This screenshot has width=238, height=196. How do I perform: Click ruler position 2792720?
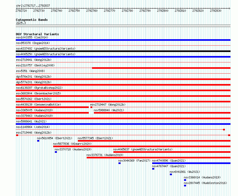(21, 11)
